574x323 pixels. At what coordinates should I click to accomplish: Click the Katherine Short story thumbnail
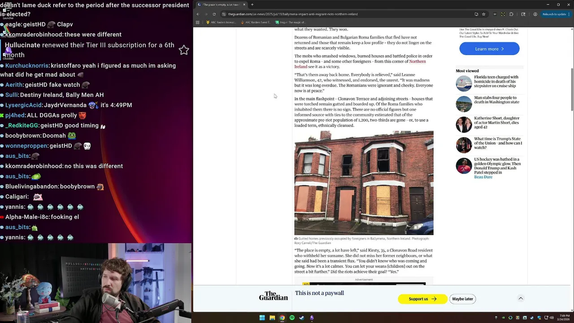coord(464,125)
